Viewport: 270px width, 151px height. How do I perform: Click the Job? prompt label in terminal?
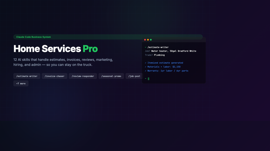[x=147, y=51]
